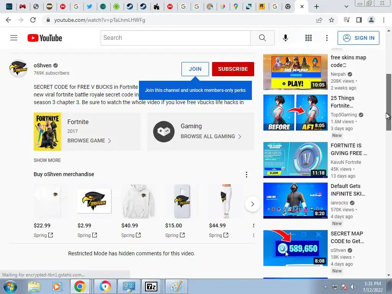Open merchandise shelf three-dot menu
This screenshot has height=294, width=392.
pyautogui.click(x=247, y=175)
